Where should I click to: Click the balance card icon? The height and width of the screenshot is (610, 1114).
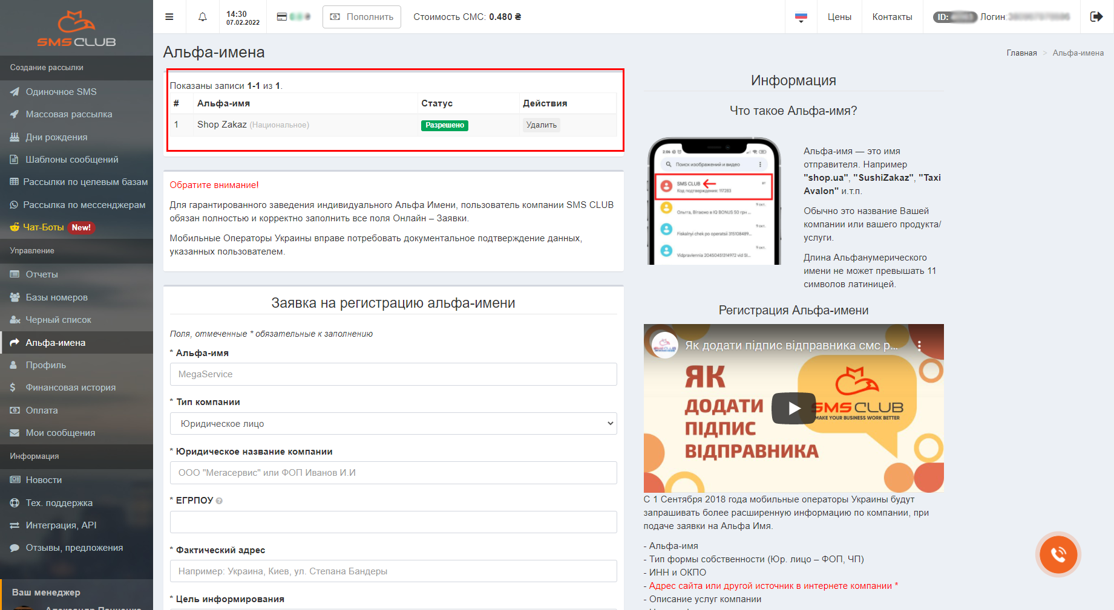pos(282,17)
